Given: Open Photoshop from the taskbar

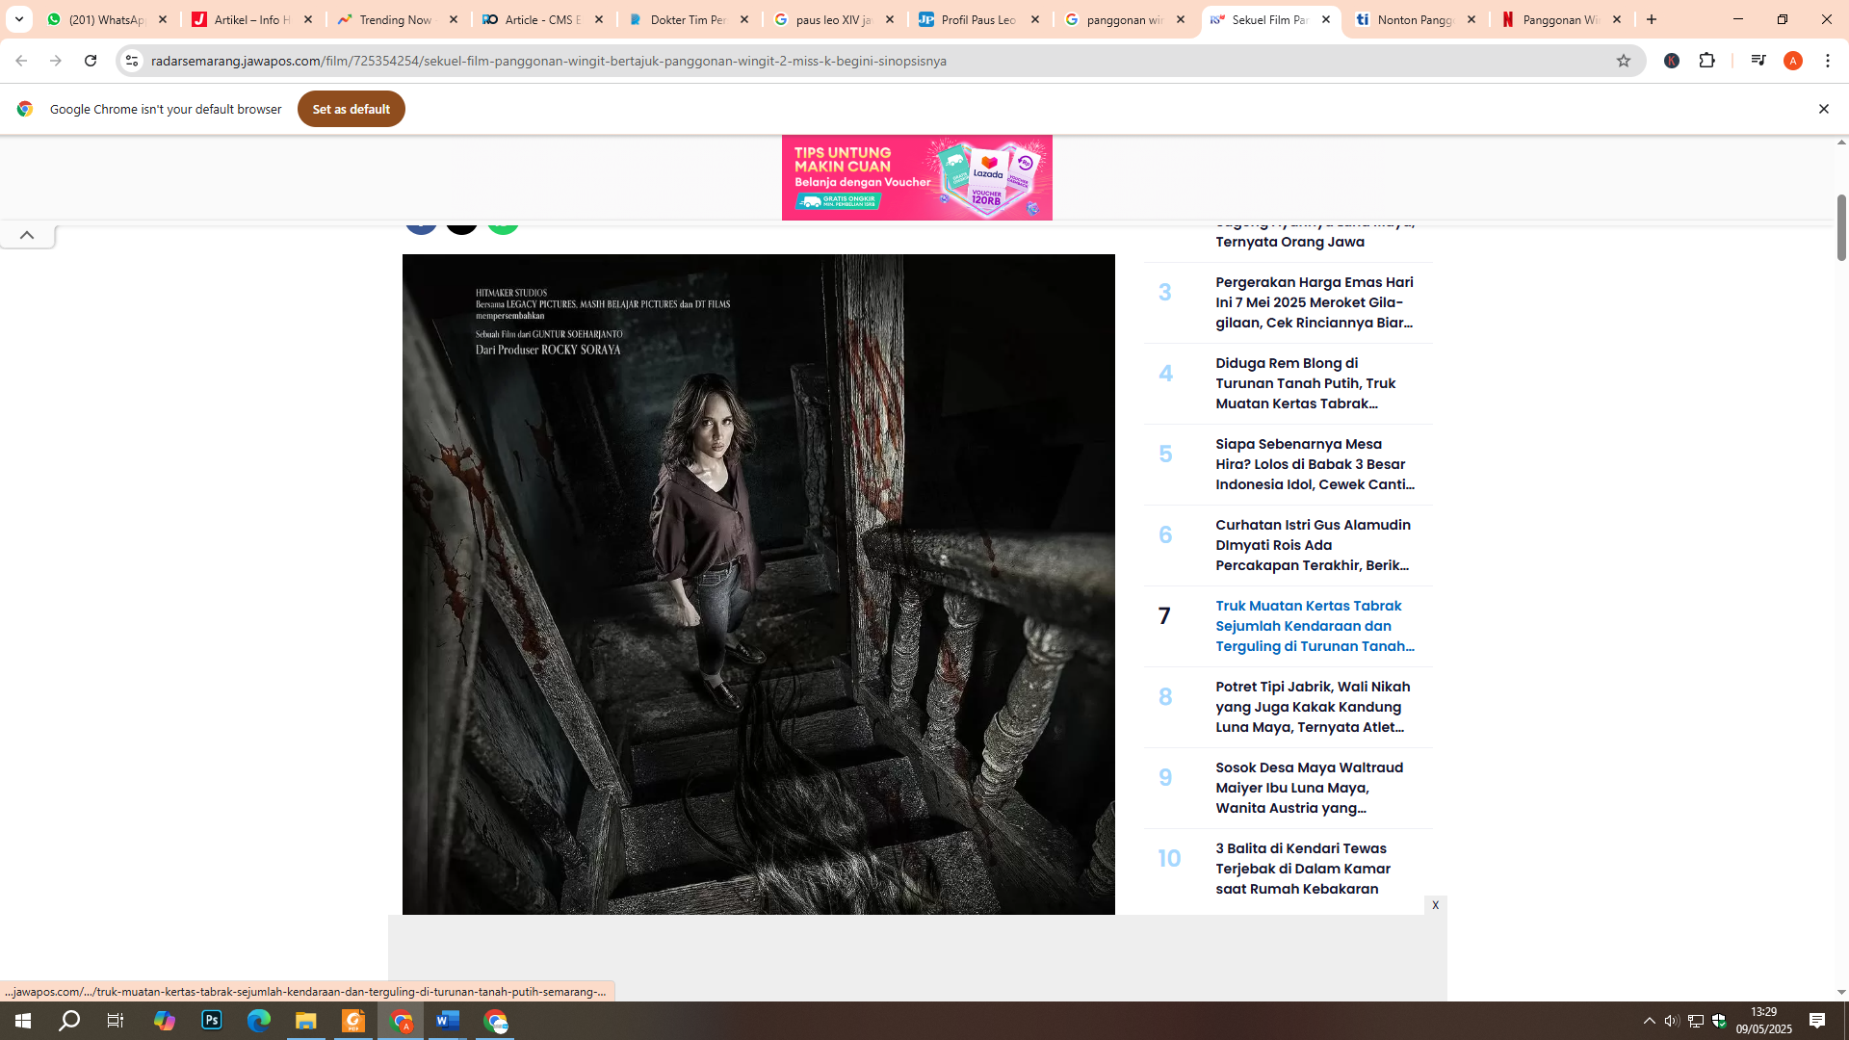Looking at the screenshot, I should pos(212,1021).
